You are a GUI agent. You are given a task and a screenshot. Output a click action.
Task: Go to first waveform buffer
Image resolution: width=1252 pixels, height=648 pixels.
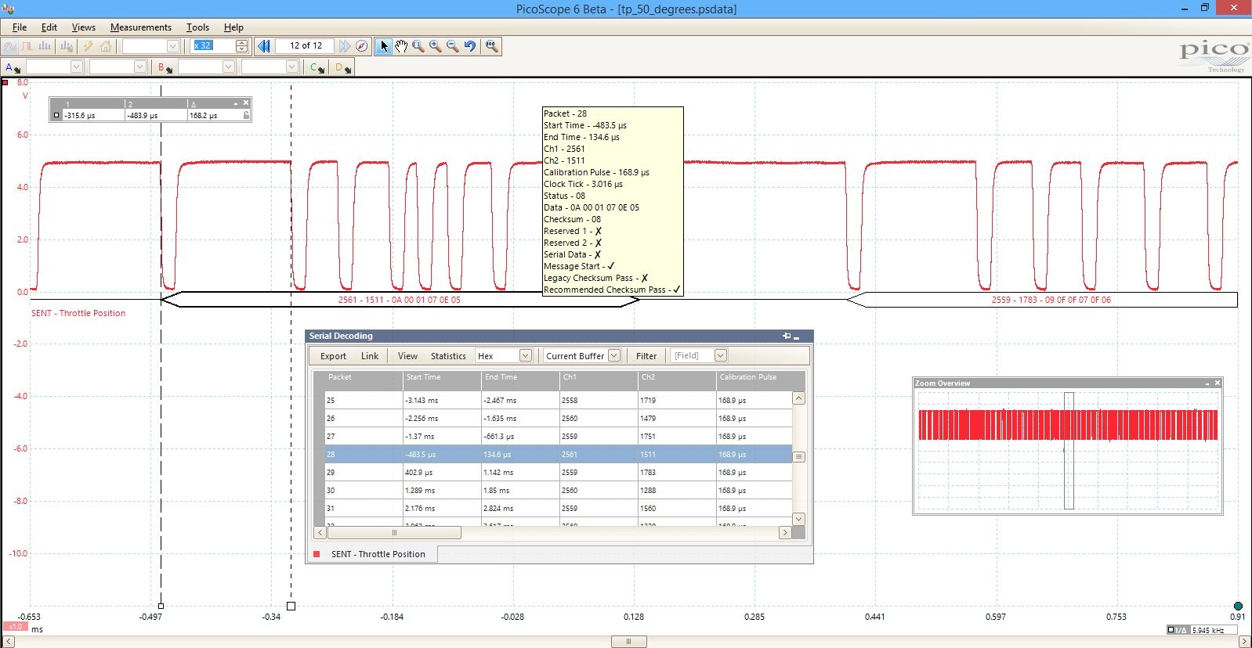(264, 46)
